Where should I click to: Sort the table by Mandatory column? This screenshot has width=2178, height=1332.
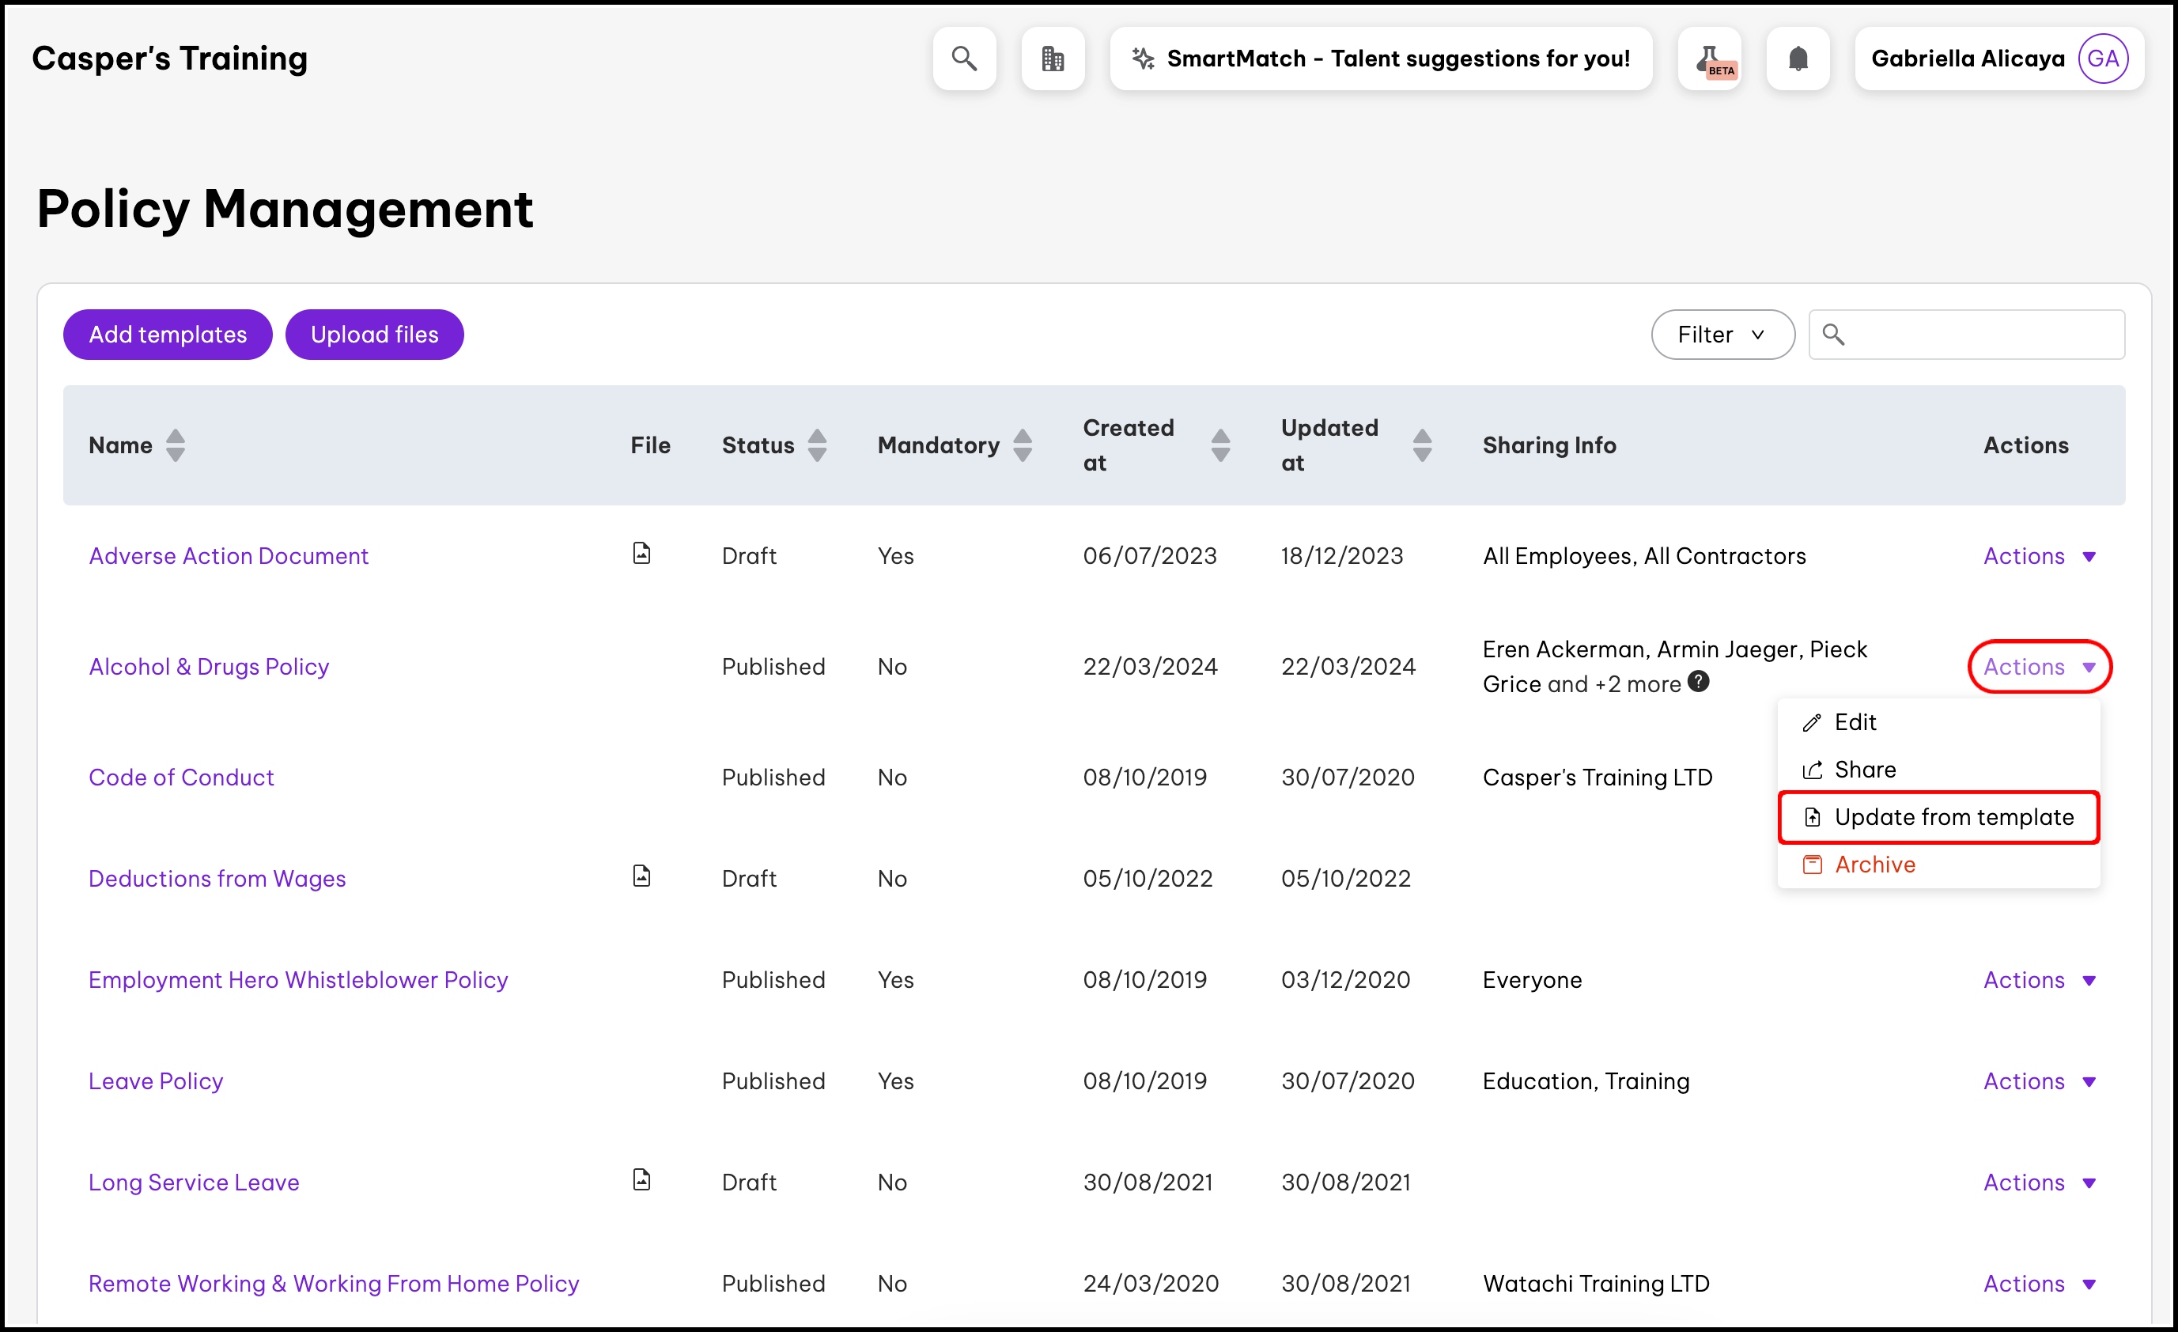[x=1022, y=445]
